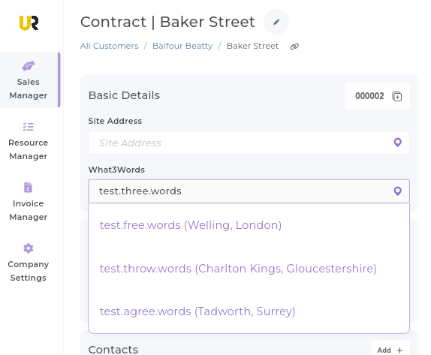Click the Site Address map pin icon
Screen dimensions: 431x355
pos(397,143)
